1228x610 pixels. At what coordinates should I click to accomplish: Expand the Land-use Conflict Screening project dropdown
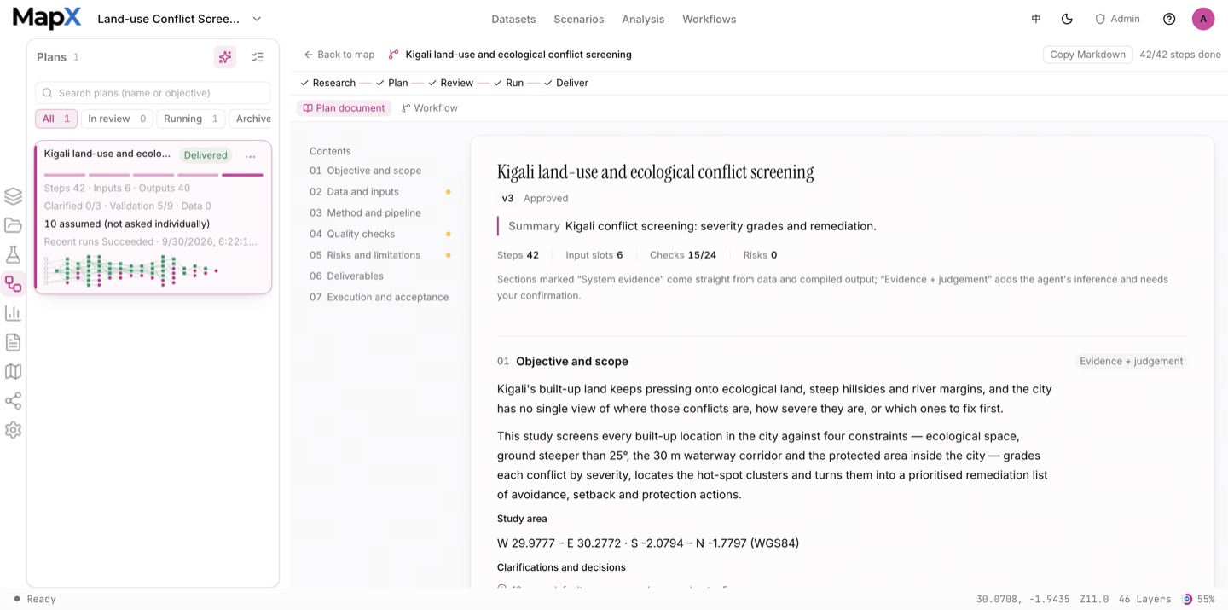click(179, 19)
